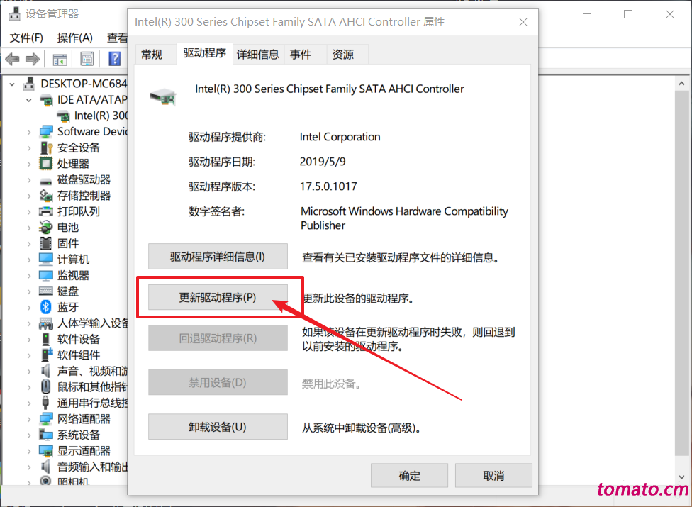Expand the 通用串行总线 node arrow
This screenshot has width=692, height=507.
coord(28,403)
